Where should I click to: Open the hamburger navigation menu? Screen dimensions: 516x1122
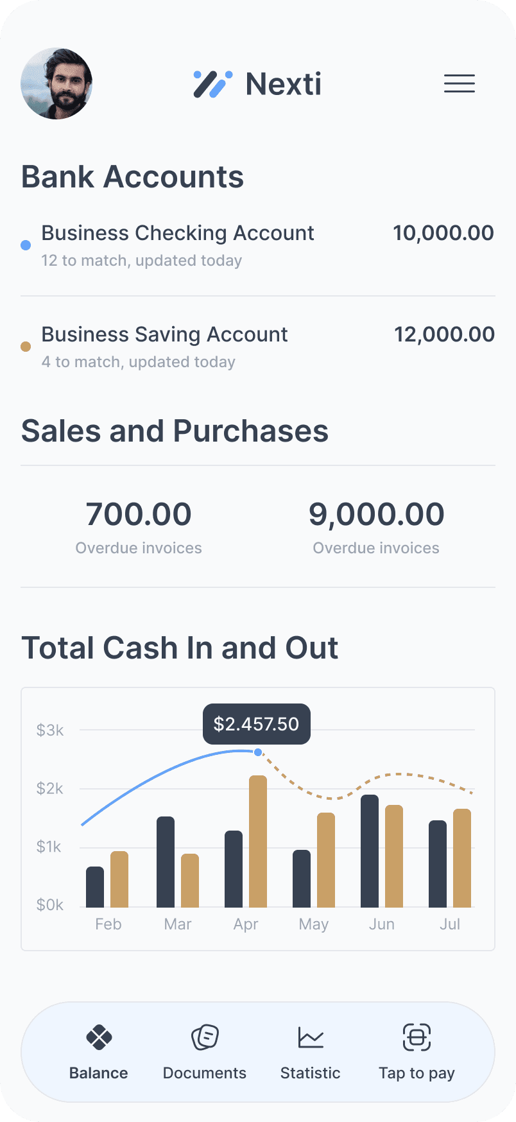(460, 83)
